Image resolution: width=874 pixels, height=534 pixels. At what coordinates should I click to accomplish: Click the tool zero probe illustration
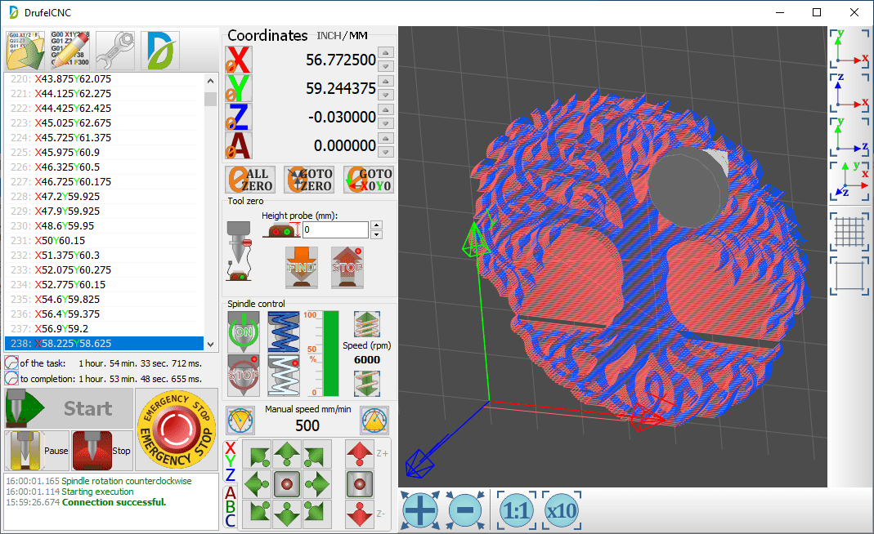point(240,251)
